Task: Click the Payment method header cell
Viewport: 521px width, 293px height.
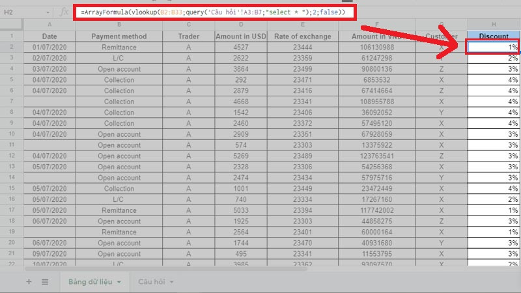Action: (119, 36)
